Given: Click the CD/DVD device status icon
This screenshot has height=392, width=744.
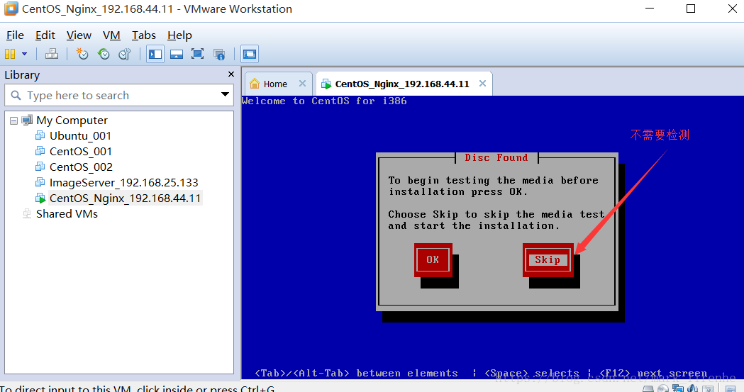Looking at the screenshot, I should click(663, 389).
